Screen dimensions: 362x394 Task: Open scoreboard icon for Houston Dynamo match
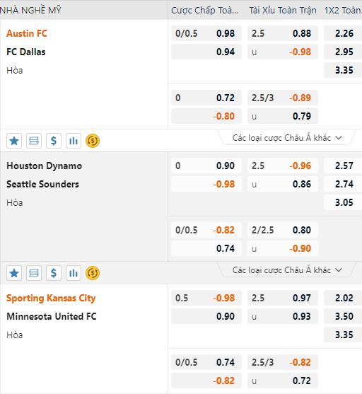coord(34,273)
